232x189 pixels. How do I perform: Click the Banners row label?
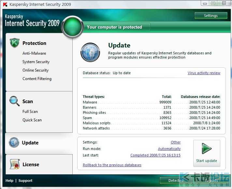tap(90, 107)
